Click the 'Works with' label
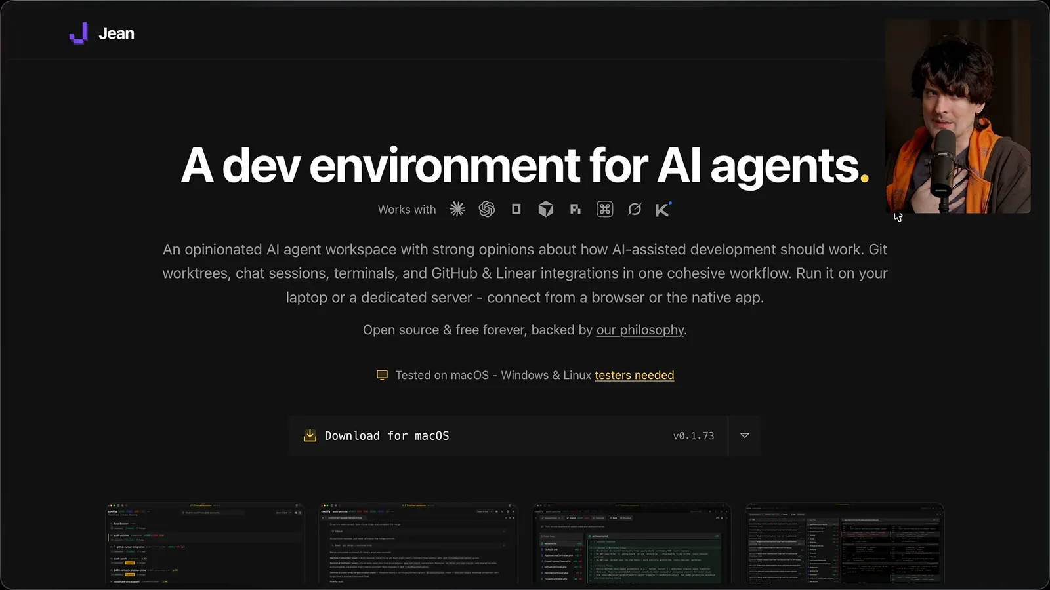Viewport: 1050px width, 590px height. [x=407, y=210]
